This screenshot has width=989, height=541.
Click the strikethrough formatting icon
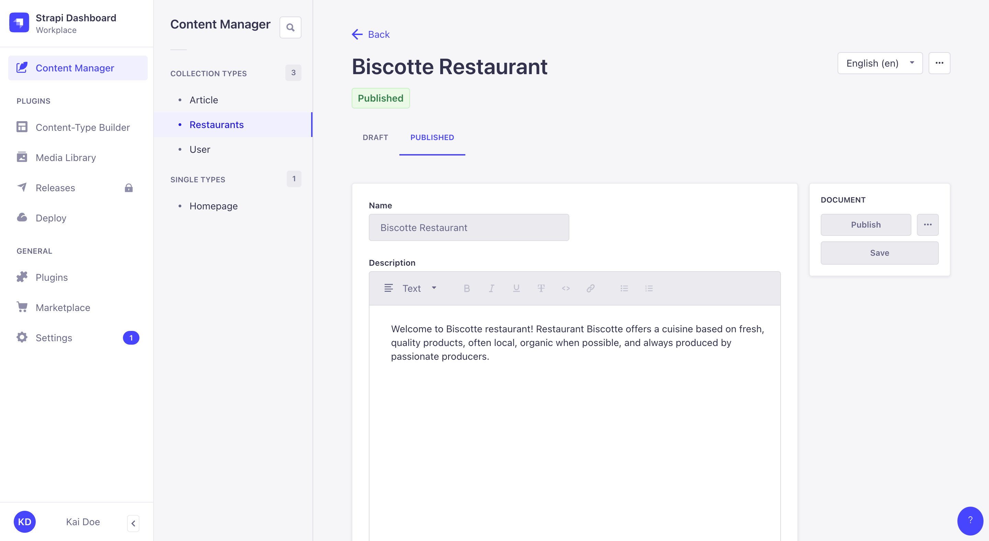point(541,288)
